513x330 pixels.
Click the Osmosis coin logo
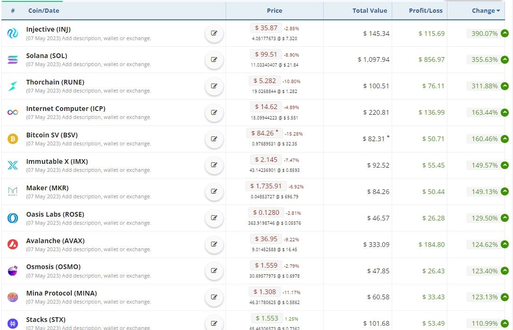tap(13, 271)
